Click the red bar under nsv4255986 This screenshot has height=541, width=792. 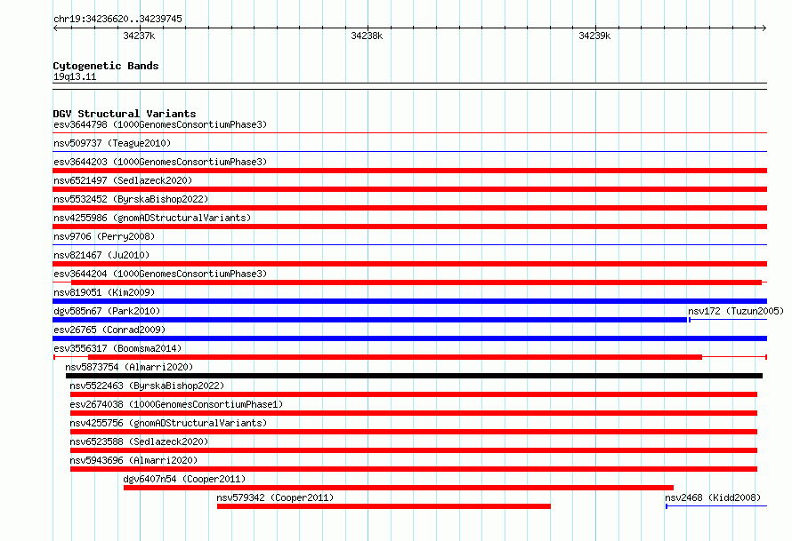(x=409, y=227)
